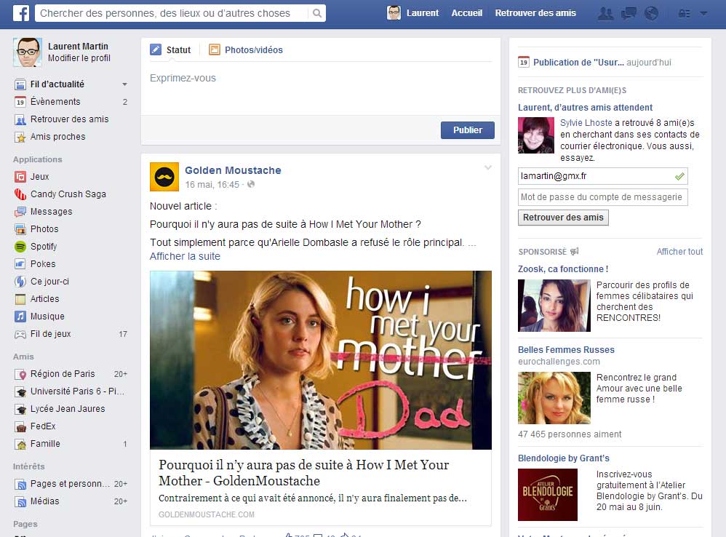The image size is (726, 537).
Task: Open Zoosk, ca fonctionne ad title
Action: 563,269
